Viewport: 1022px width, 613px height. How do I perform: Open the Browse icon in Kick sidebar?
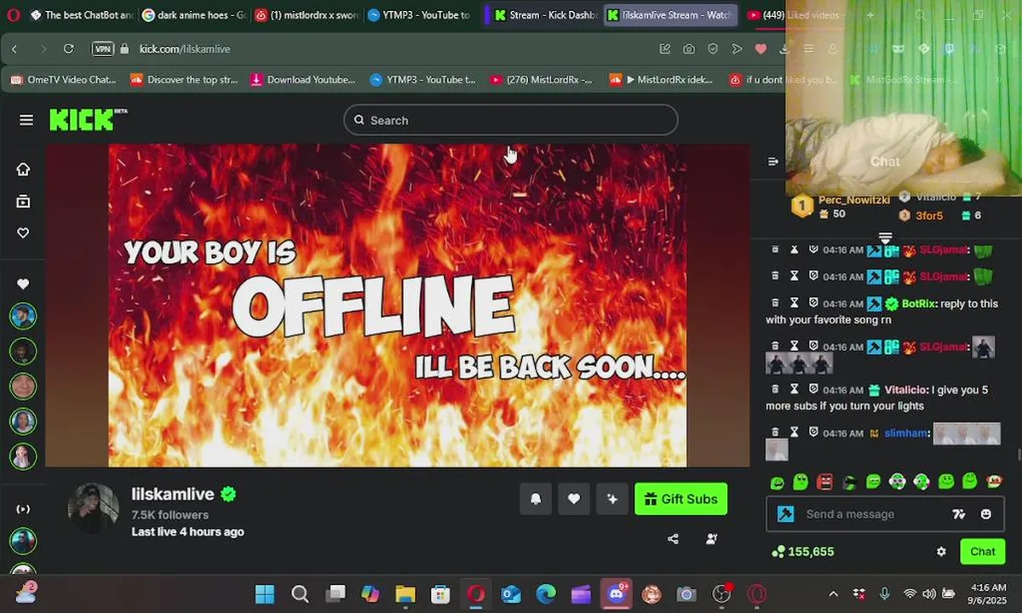click(23, 201)
